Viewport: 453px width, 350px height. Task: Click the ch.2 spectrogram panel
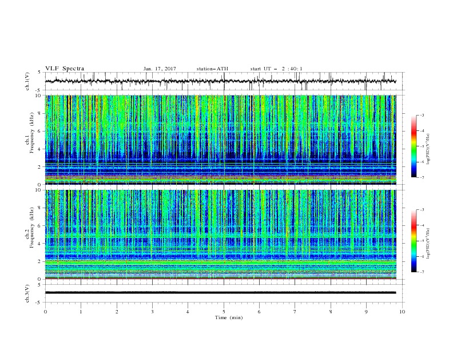[221, 234]
